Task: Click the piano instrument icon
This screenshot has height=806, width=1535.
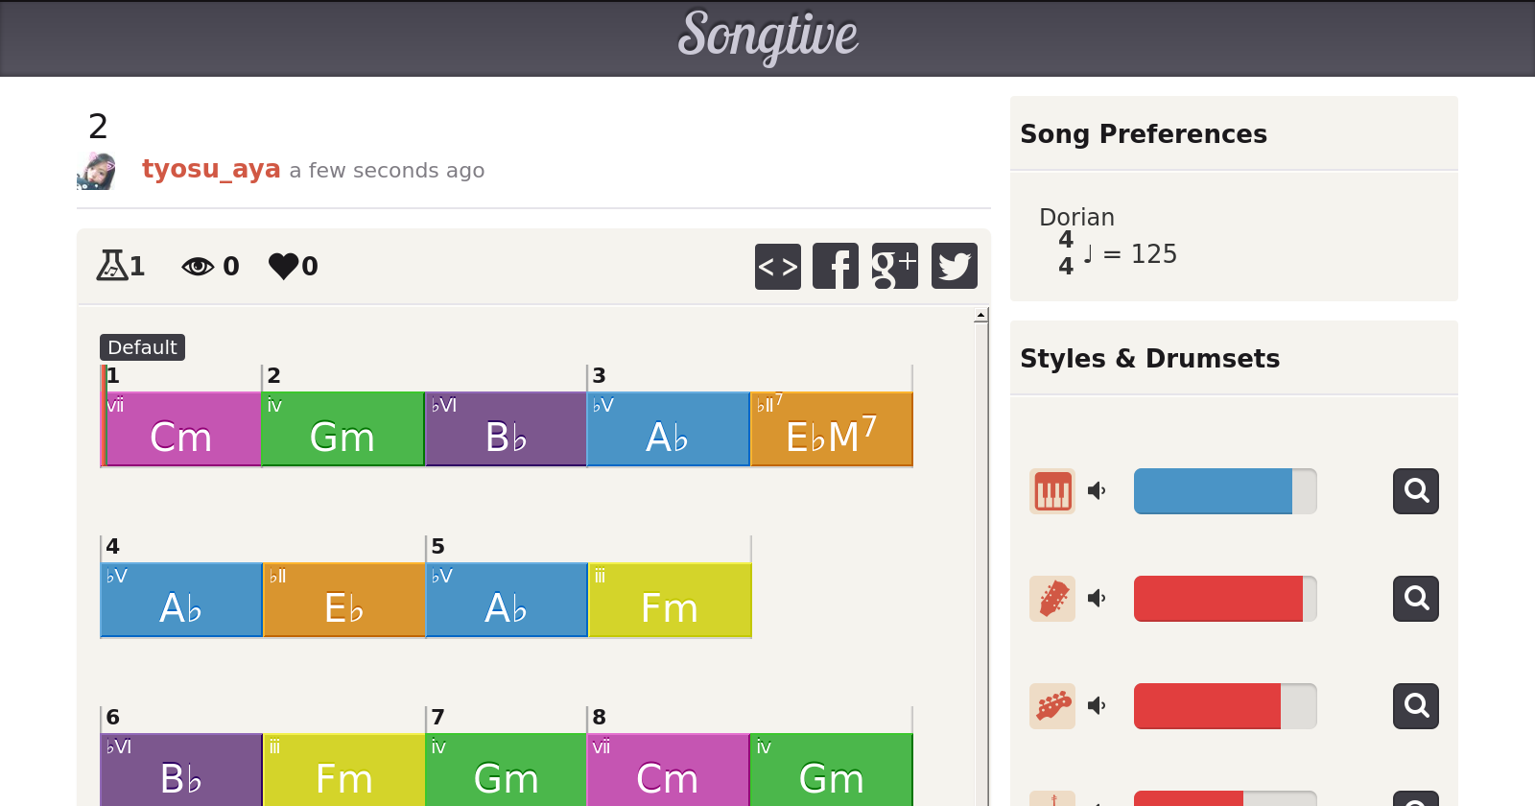Action: click(1052, 491)
